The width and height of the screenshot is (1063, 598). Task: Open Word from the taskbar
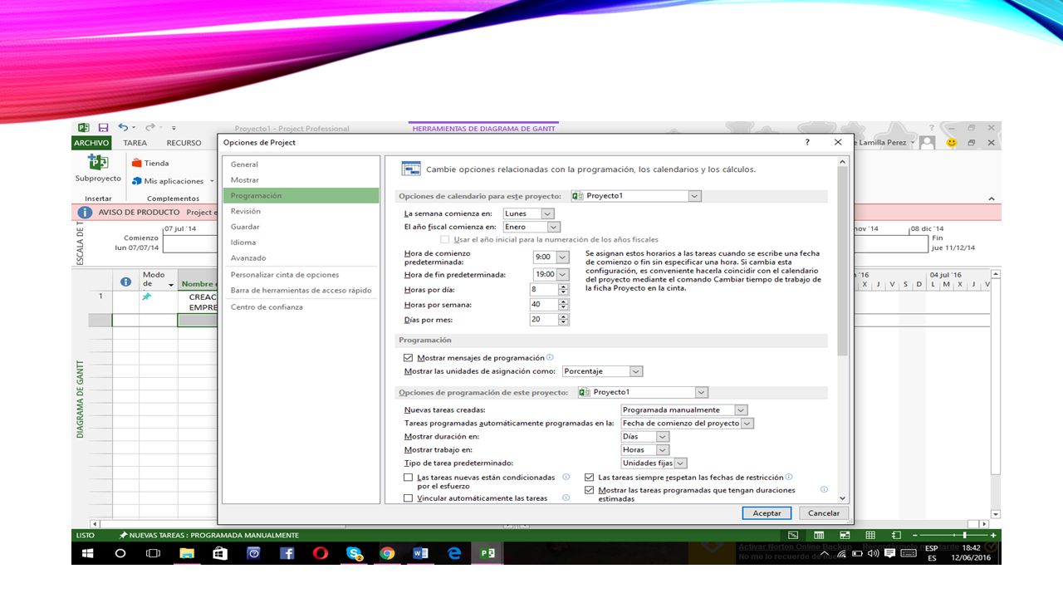point(420,553)
